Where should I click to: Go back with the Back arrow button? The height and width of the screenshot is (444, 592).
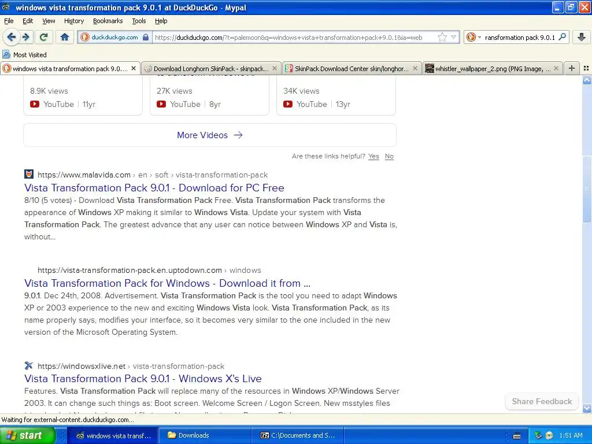pyautogui.click(x=11, y=37)
